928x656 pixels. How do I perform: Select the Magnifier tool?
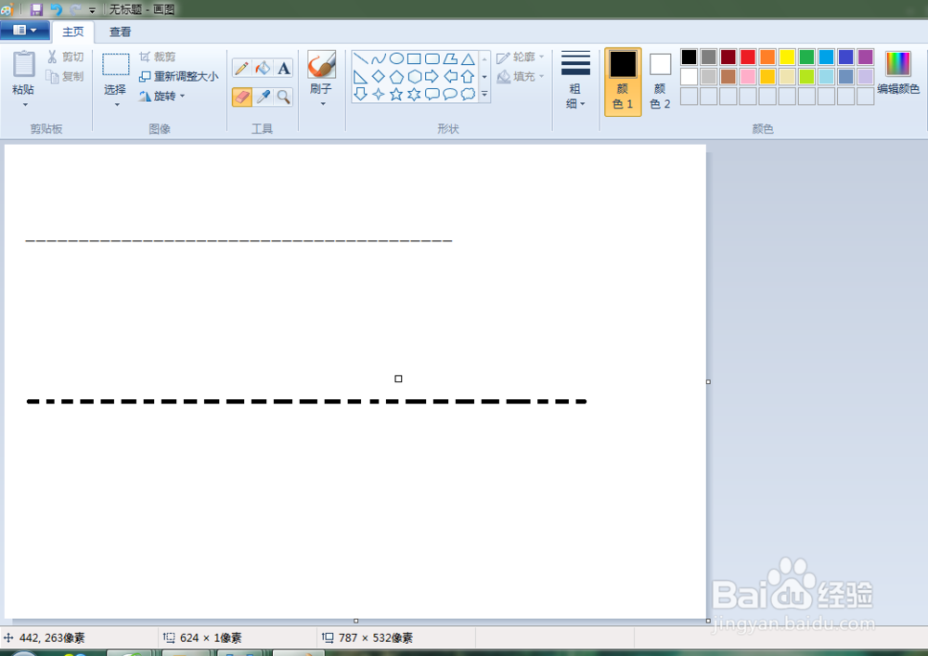(284, 97)
